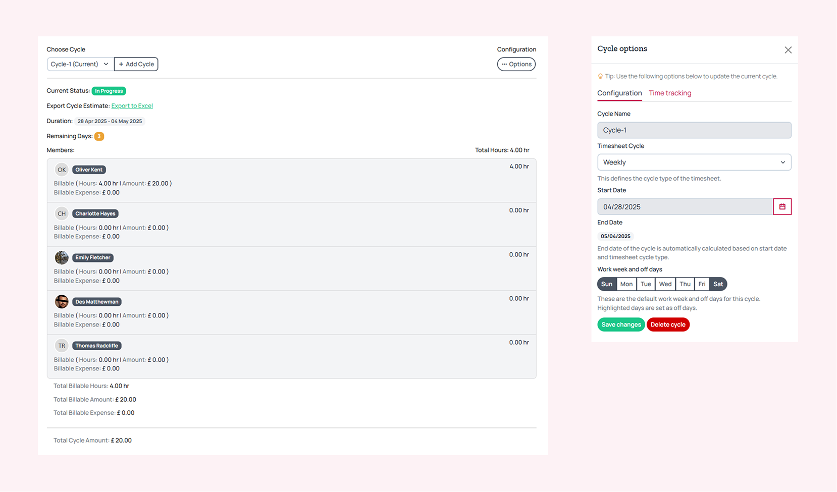
Task: Click the Cycle Name input field
Action: (694, 130)
